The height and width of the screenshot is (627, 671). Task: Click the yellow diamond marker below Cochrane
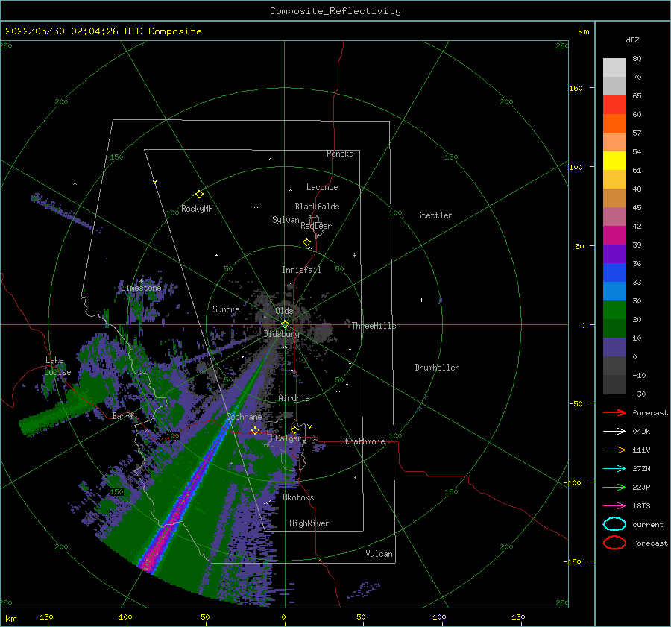(x=255, y=430)
